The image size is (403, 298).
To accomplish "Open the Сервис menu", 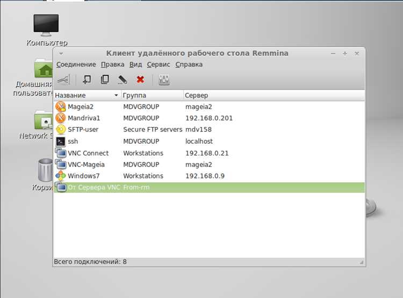I will [159, 64].
